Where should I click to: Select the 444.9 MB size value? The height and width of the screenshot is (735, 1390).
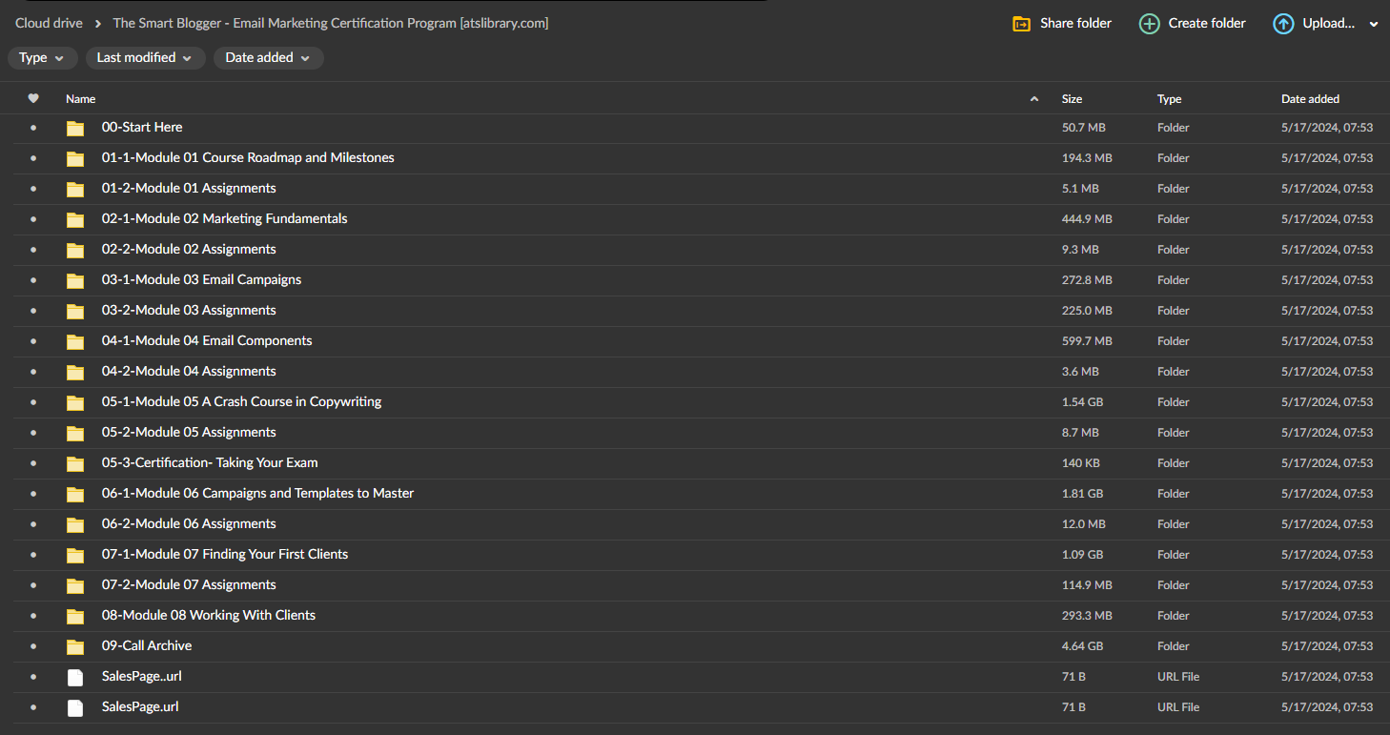(1087, 219)
